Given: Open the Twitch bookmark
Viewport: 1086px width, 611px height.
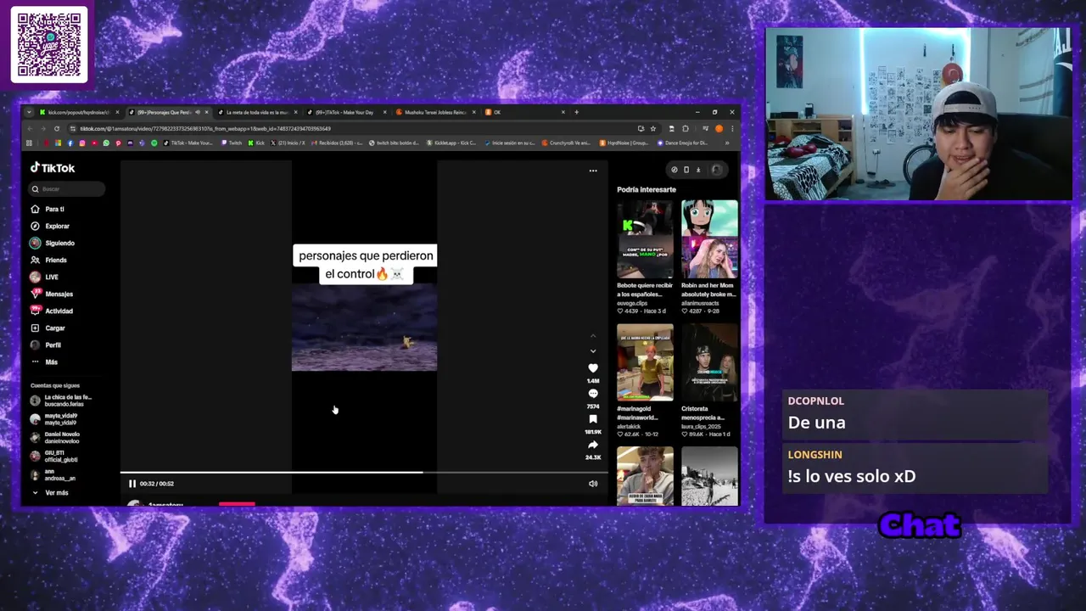Looking at the screenshot, I should click(232, 143).
